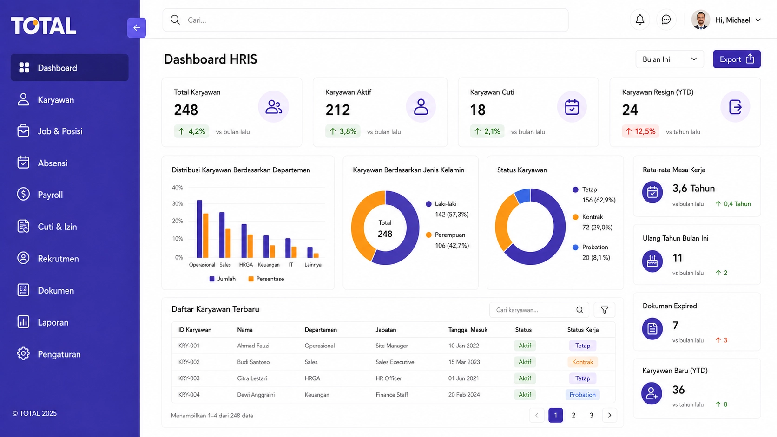Select page 1 in pagination
The height and width of the screenshot is (437, 777).
[x=556, y=415]
